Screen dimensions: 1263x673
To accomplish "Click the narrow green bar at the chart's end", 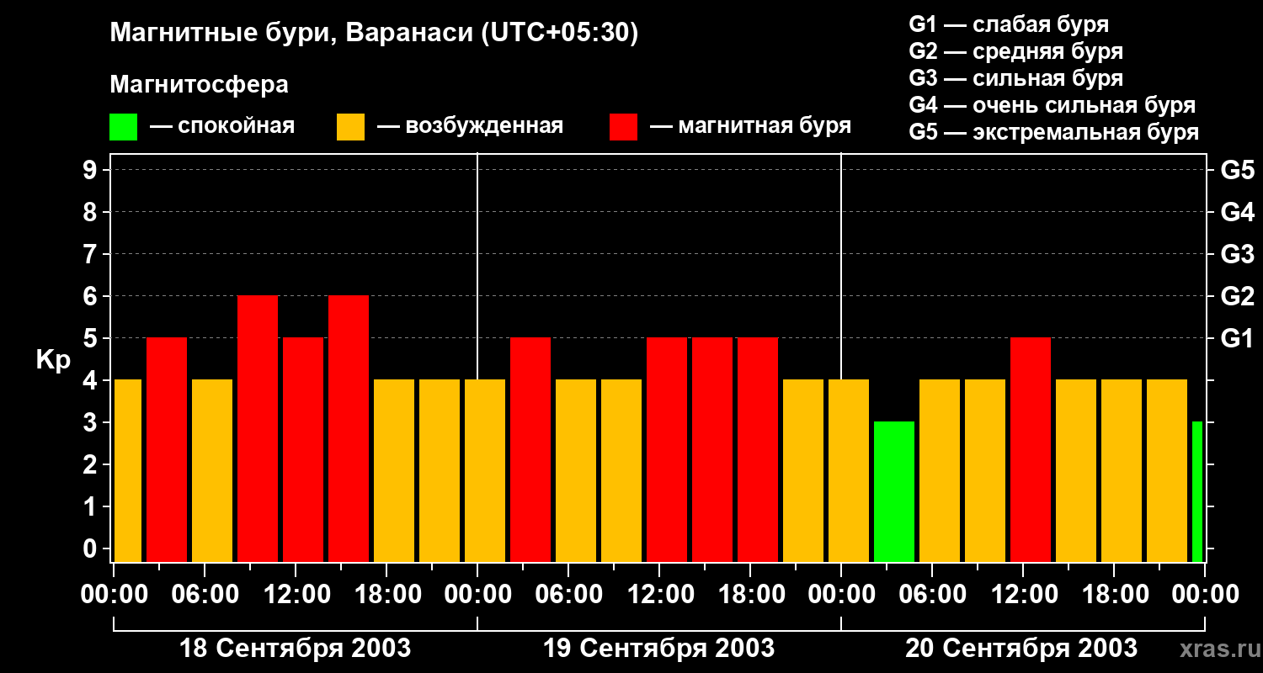I will (1197, 492).
